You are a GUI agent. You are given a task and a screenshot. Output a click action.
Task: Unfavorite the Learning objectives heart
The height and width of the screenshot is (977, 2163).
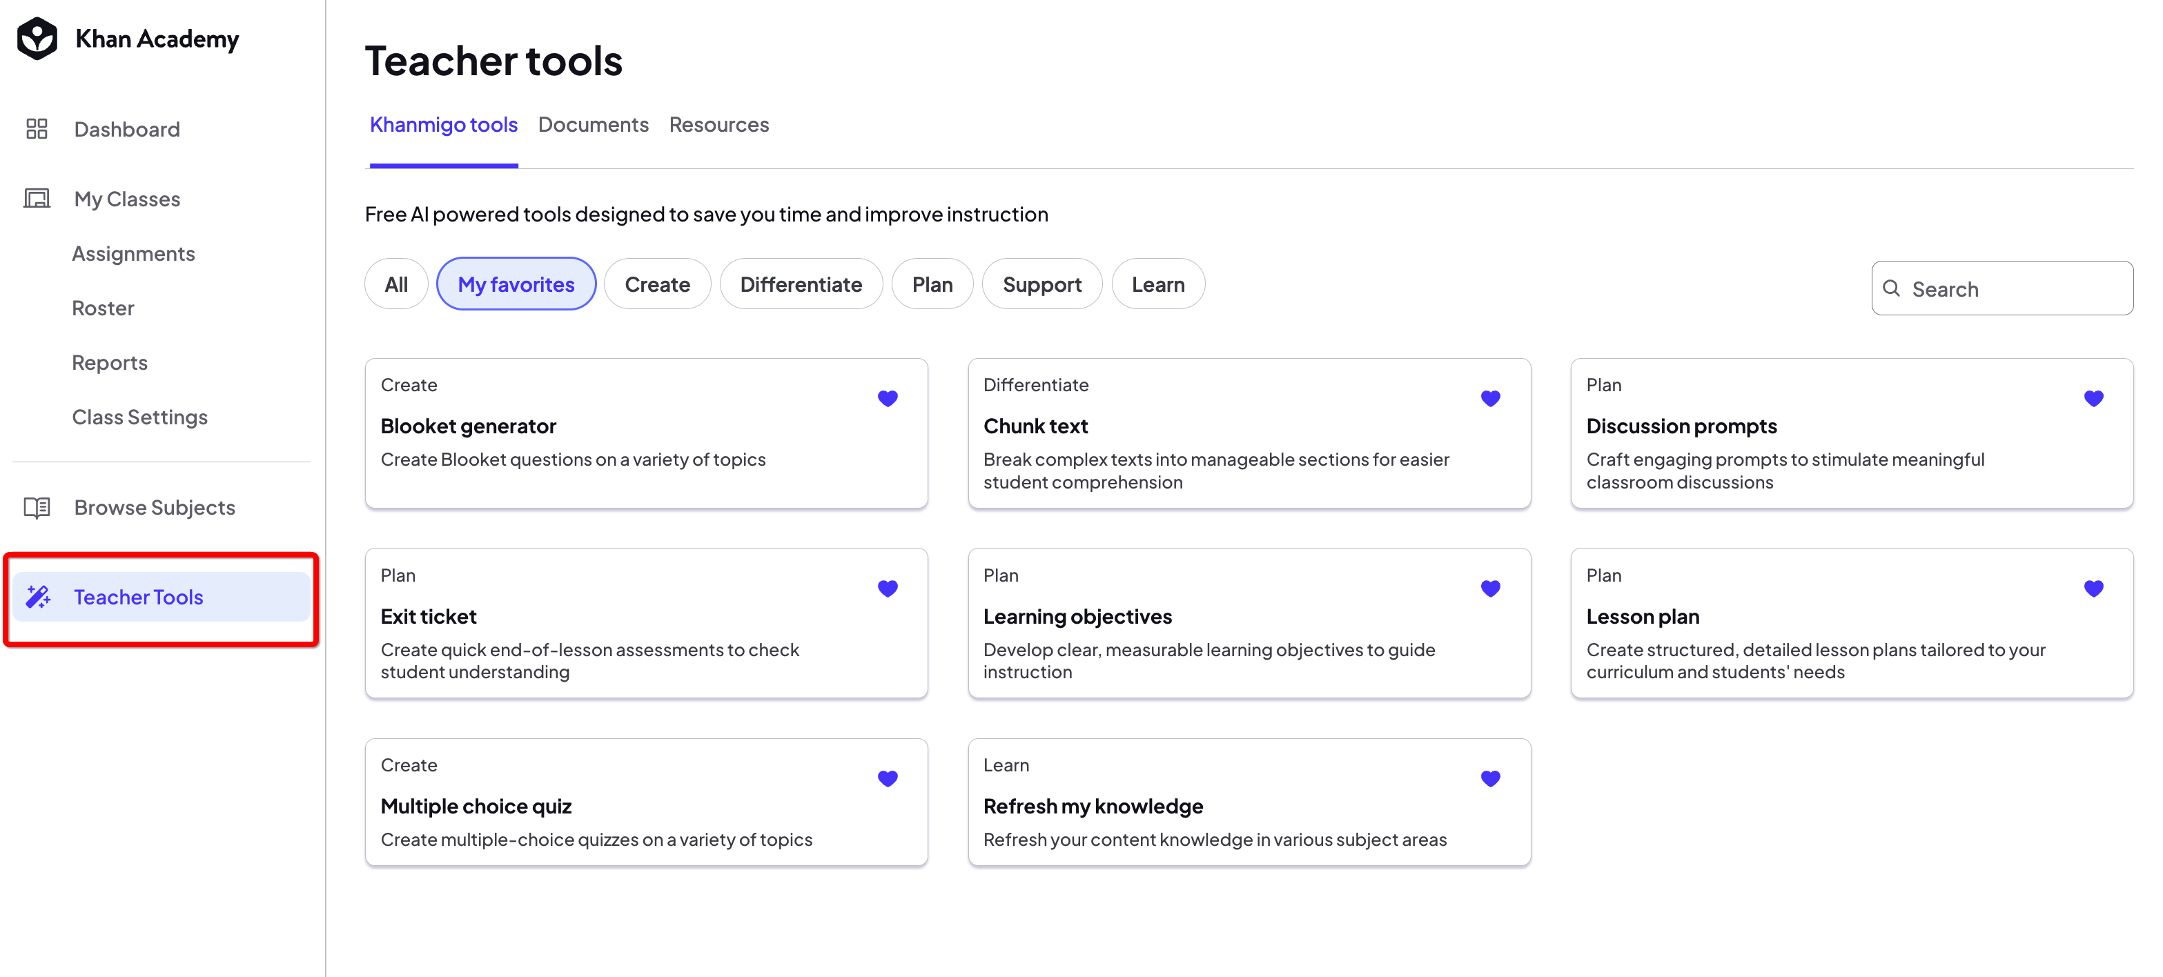pos(1490,589)
